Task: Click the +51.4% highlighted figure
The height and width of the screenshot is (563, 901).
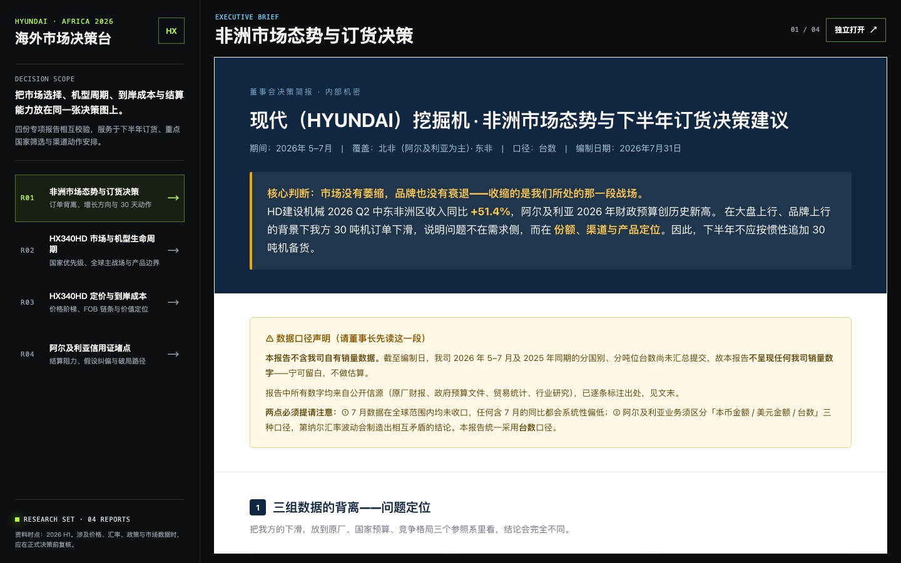Action: coord(491,211)
